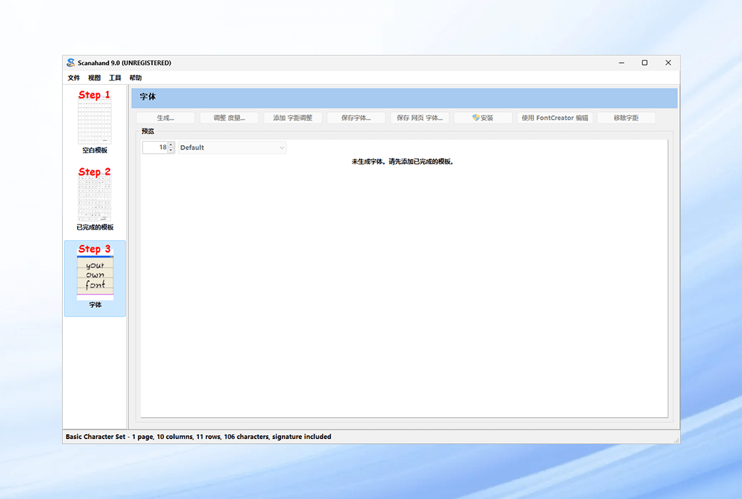Click the 保存字体... button
This screenshot has height=499, width=742.
(356, 118)
